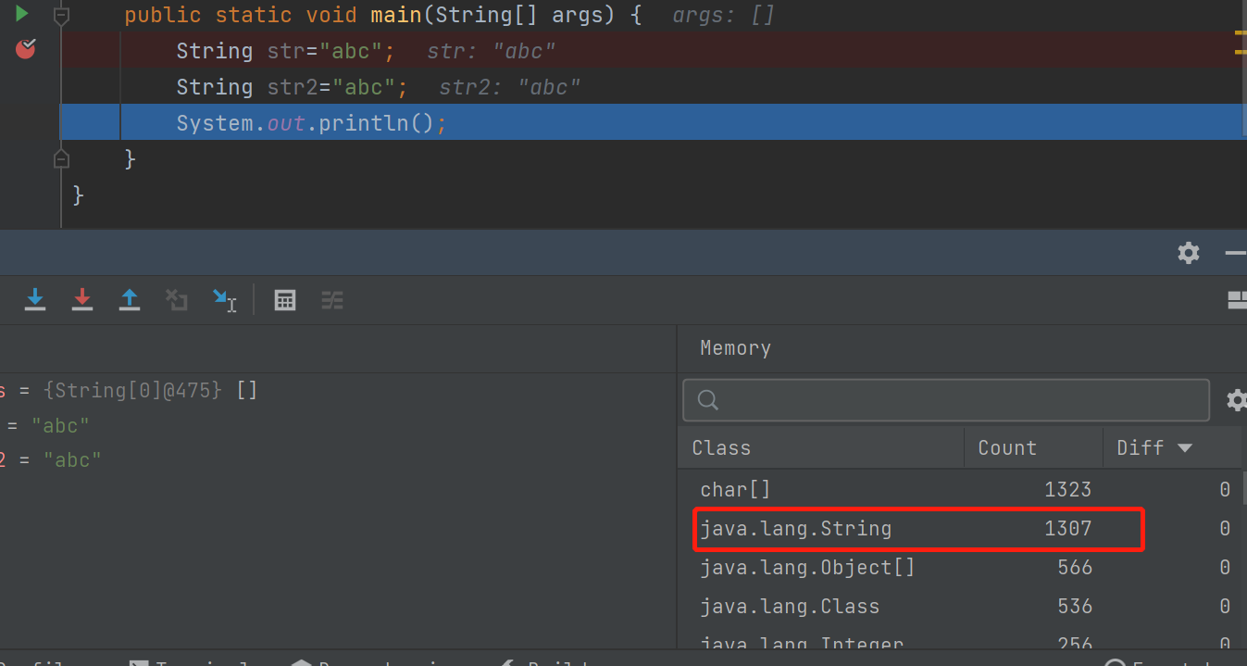Toggle breakpoint on String str line
The image size is (1247, 666).
click(x=25, y=49)
